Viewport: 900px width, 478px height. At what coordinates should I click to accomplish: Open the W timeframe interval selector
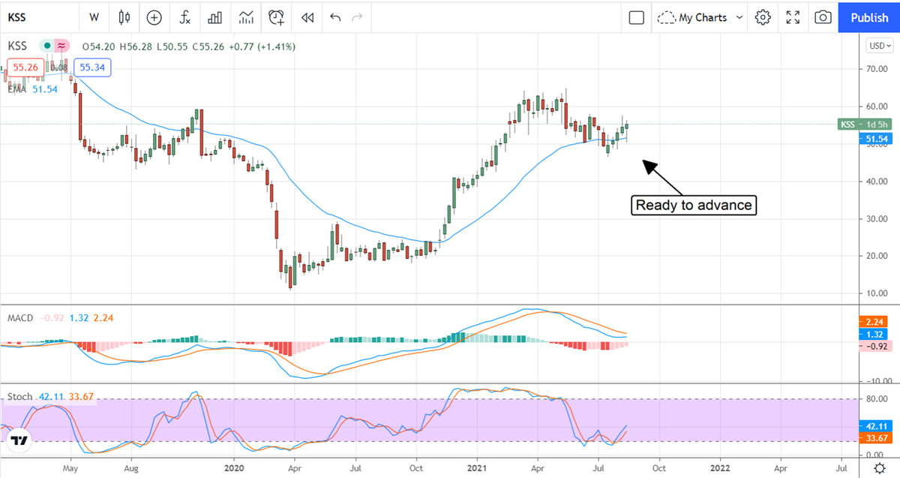(x=94, y=17)
